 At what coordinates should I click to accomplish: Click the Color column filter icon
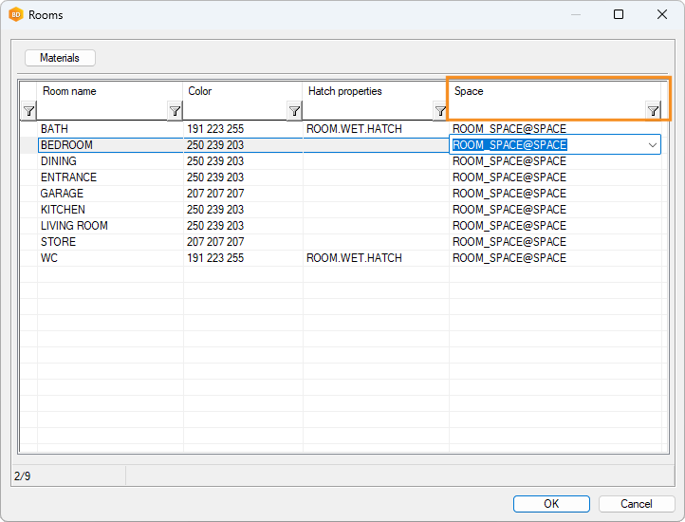coord(294,111)
